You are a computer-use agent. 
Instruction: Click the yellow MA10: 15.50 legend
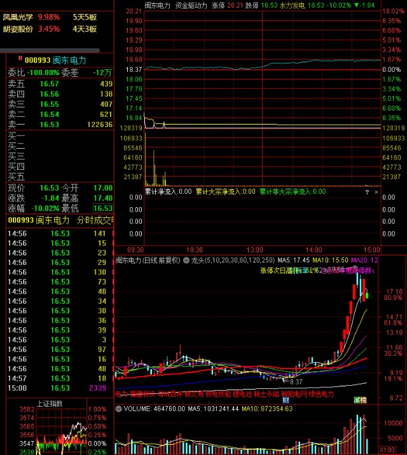330,261
